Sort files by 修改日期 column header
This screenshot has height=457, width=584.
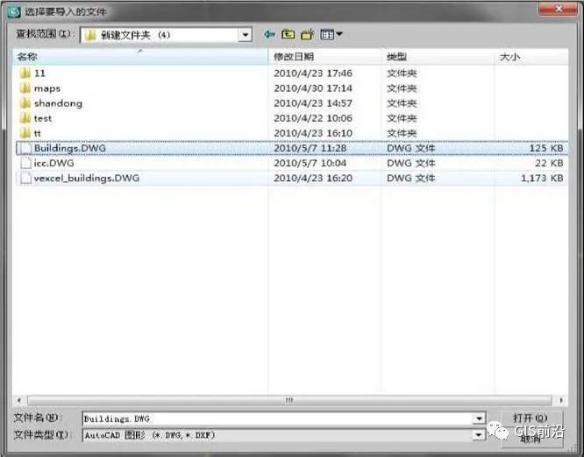click(x=324, y=57)
